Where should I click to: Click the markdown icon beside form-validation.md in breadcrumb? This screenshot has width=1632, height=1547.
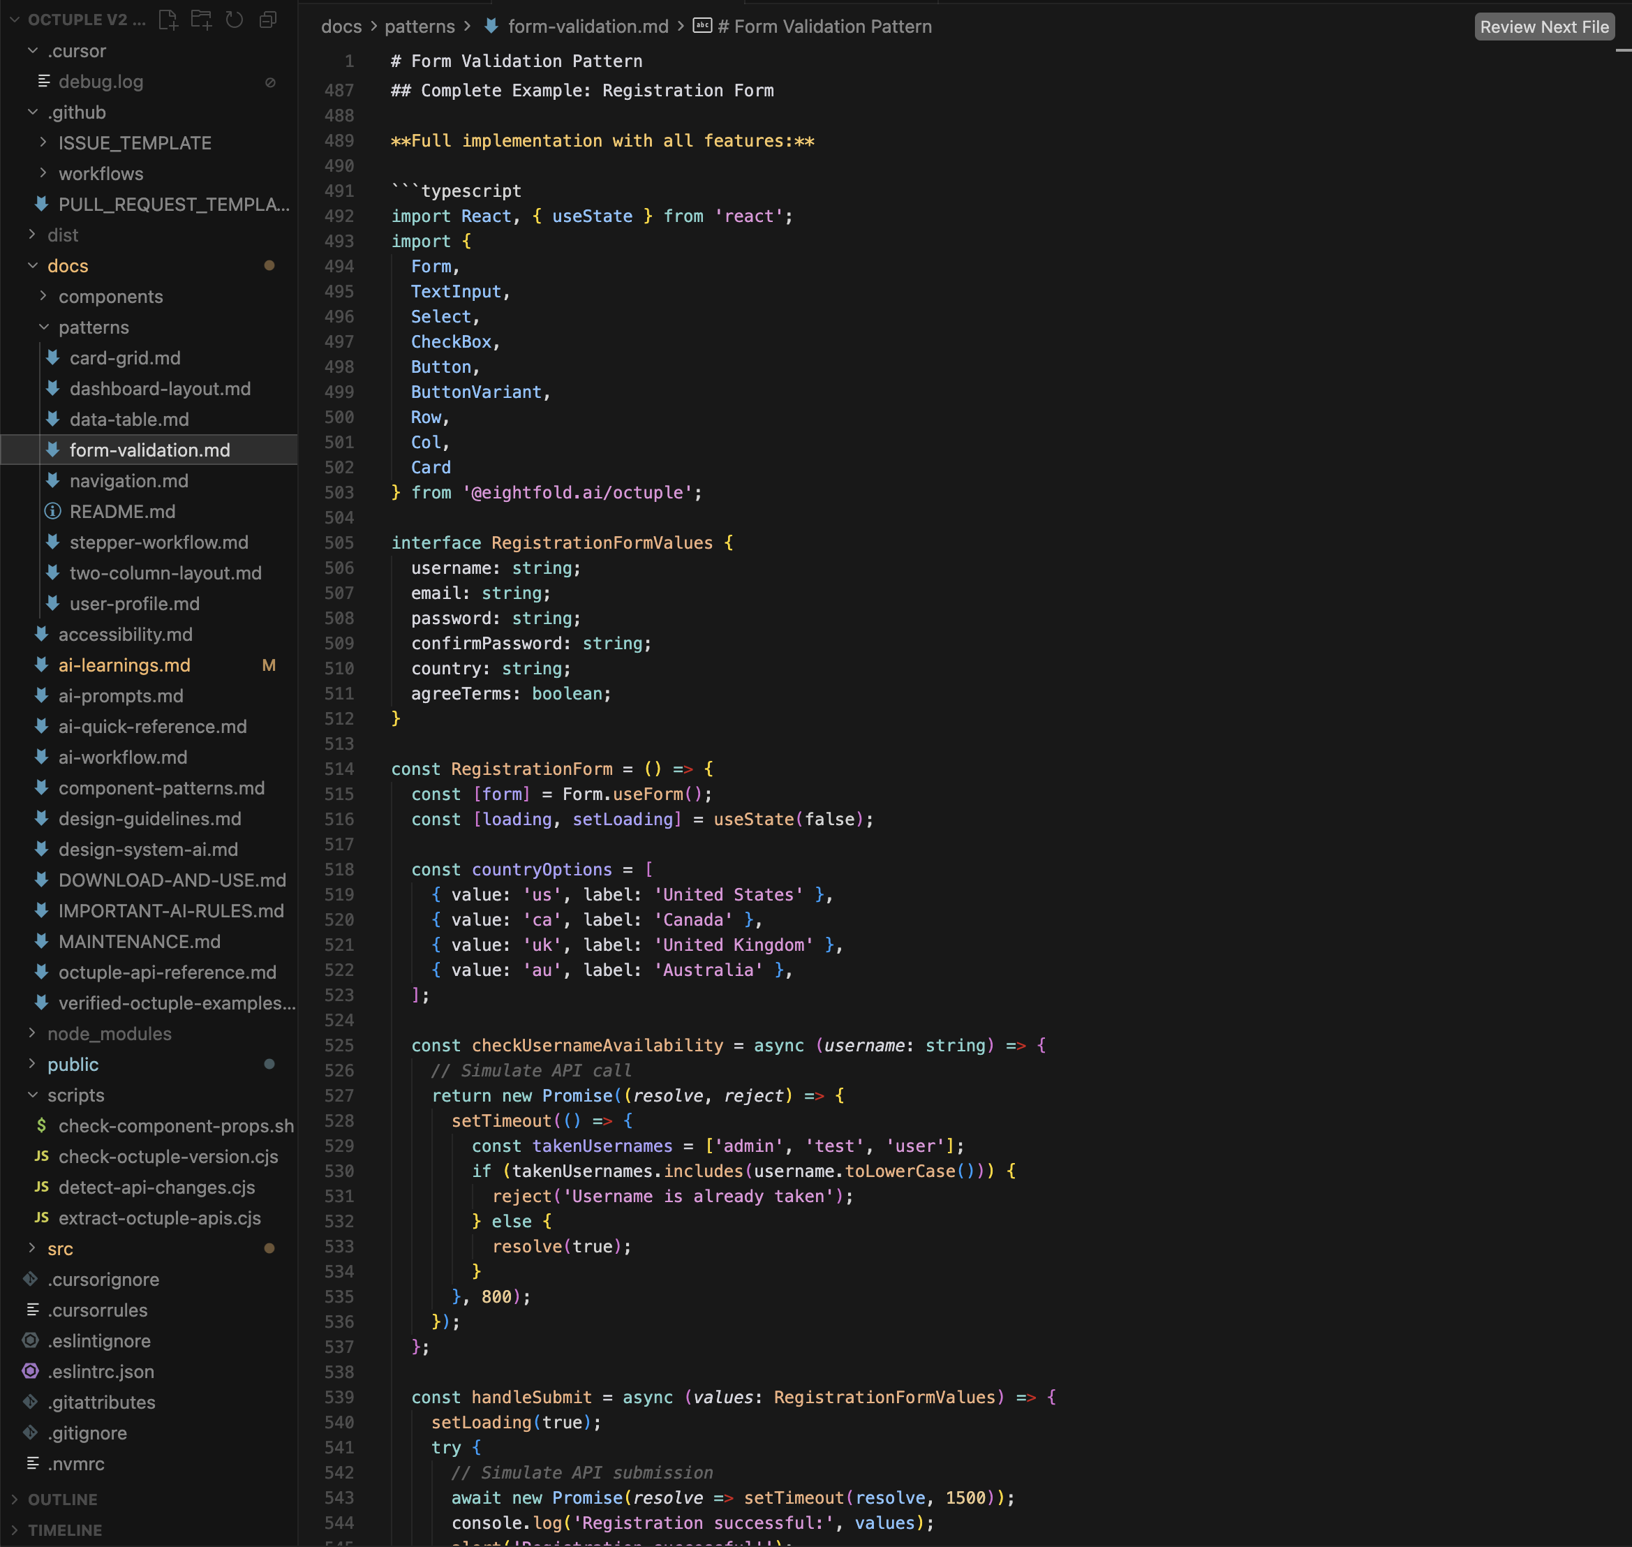491,27
